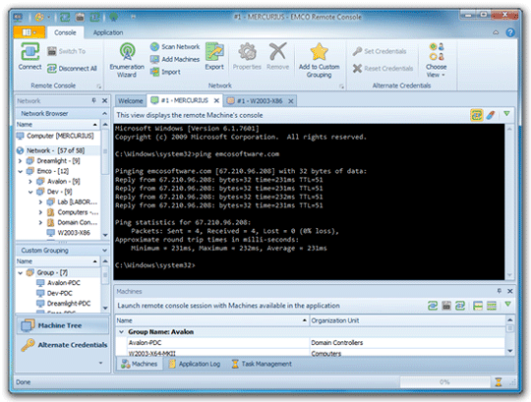Collapse the Group - [7] node
531x402 pixels.
tap(20, 272)
